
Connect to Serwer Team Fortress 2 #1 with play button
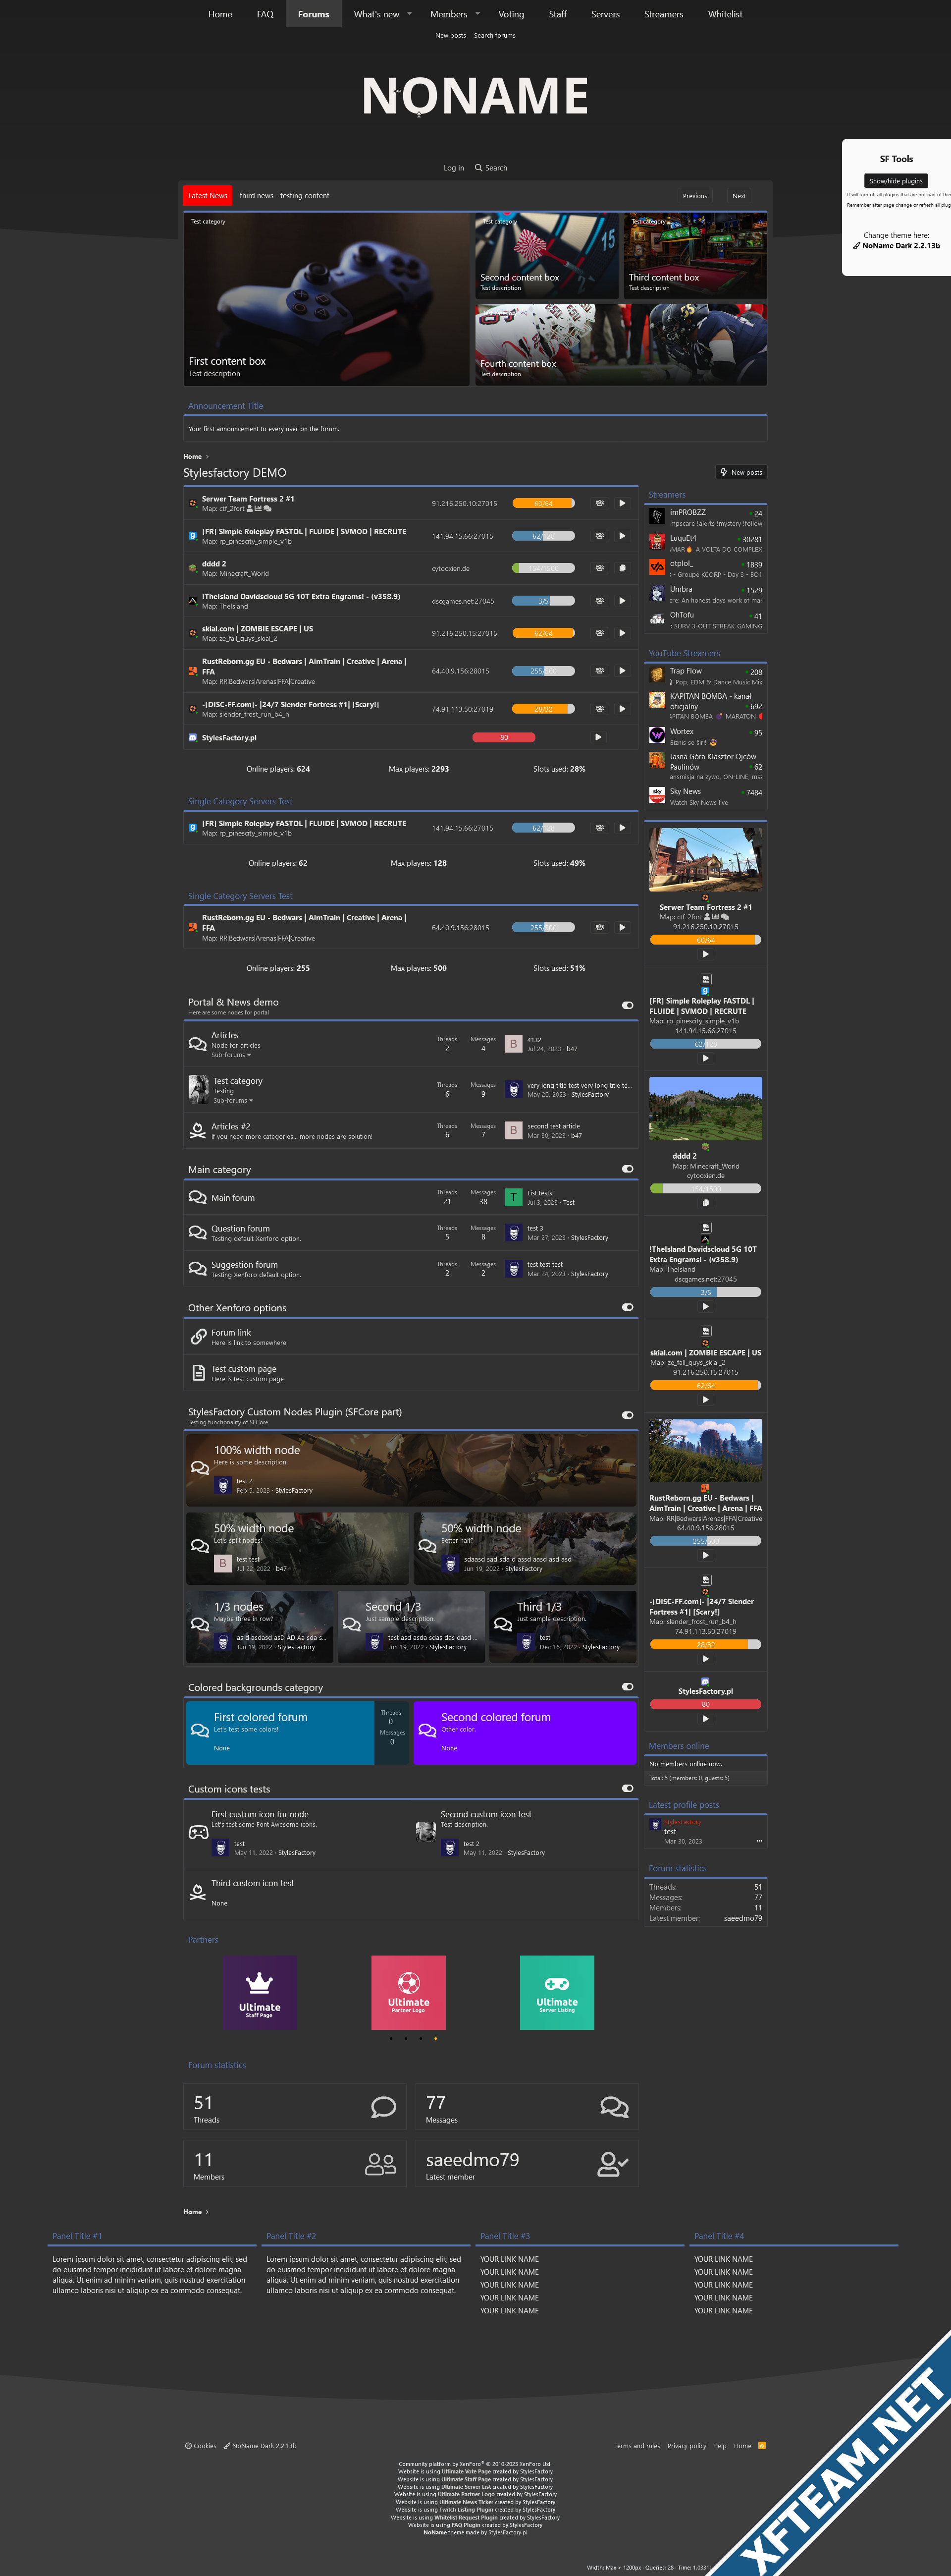(x=621, y=503)
